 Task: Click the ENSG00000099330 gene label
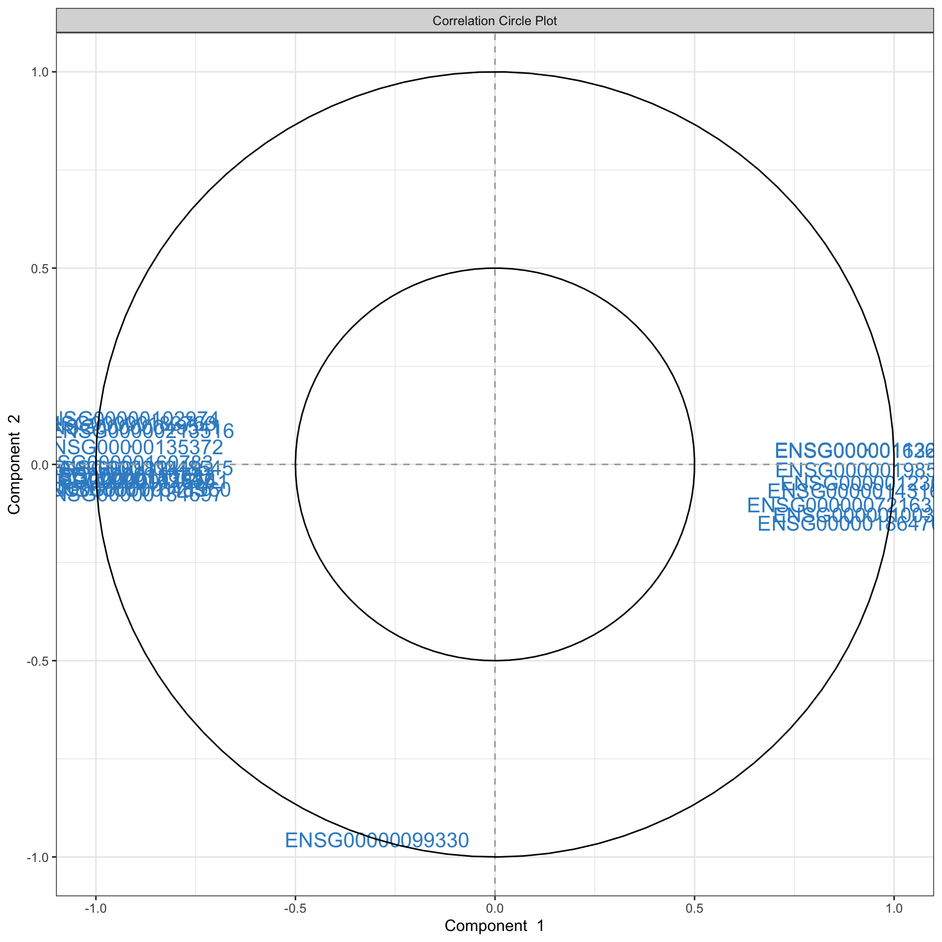tap(377, 841)
